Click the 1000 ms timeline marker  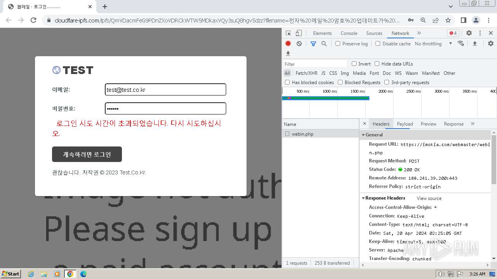point(329,91)
